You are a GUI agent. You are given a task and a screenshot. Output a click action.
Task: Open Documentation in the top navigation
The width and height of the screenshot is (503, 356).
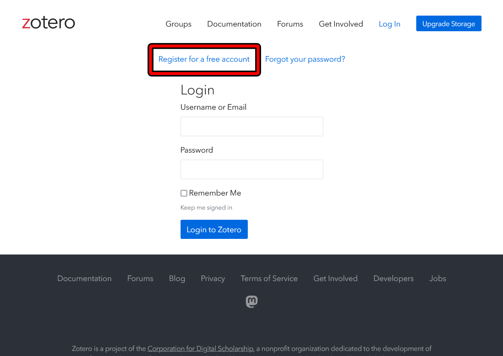click(x=234, y=24)
